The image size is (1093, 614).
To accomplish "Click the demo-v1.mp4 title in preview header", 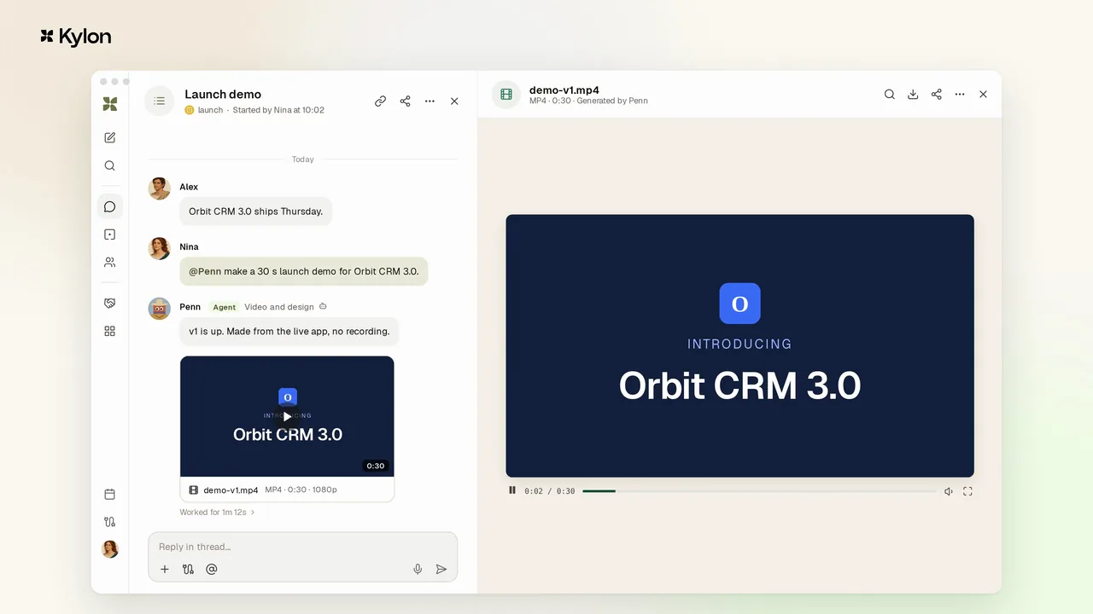I will [564, 90].
